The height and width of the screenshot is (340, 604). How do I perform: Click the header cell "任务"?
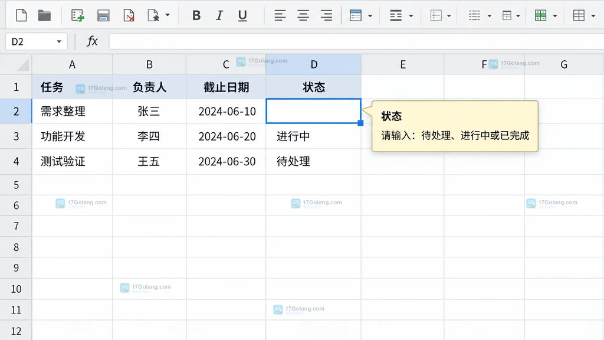(72, 87)
